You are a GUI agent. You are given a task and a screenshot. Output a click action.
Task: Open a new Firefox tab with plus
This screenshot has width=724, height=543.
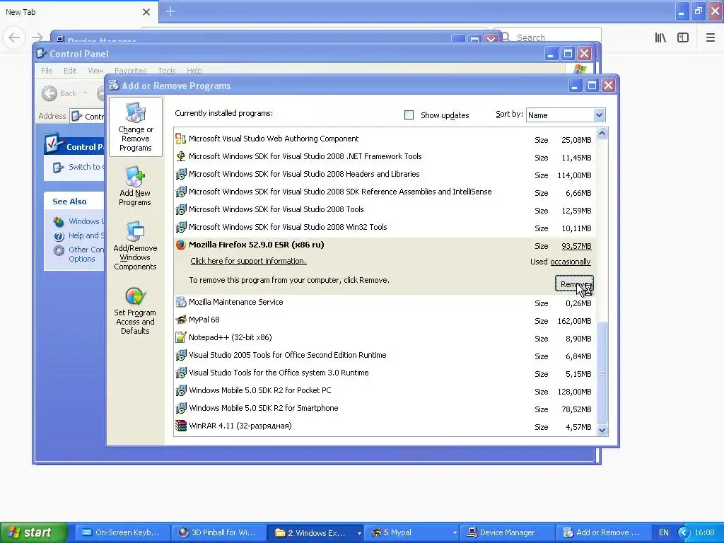170,11
